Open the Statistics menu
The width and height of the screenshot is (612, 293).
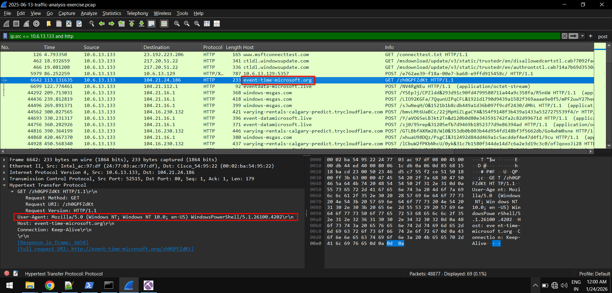[x=112, y=13]
